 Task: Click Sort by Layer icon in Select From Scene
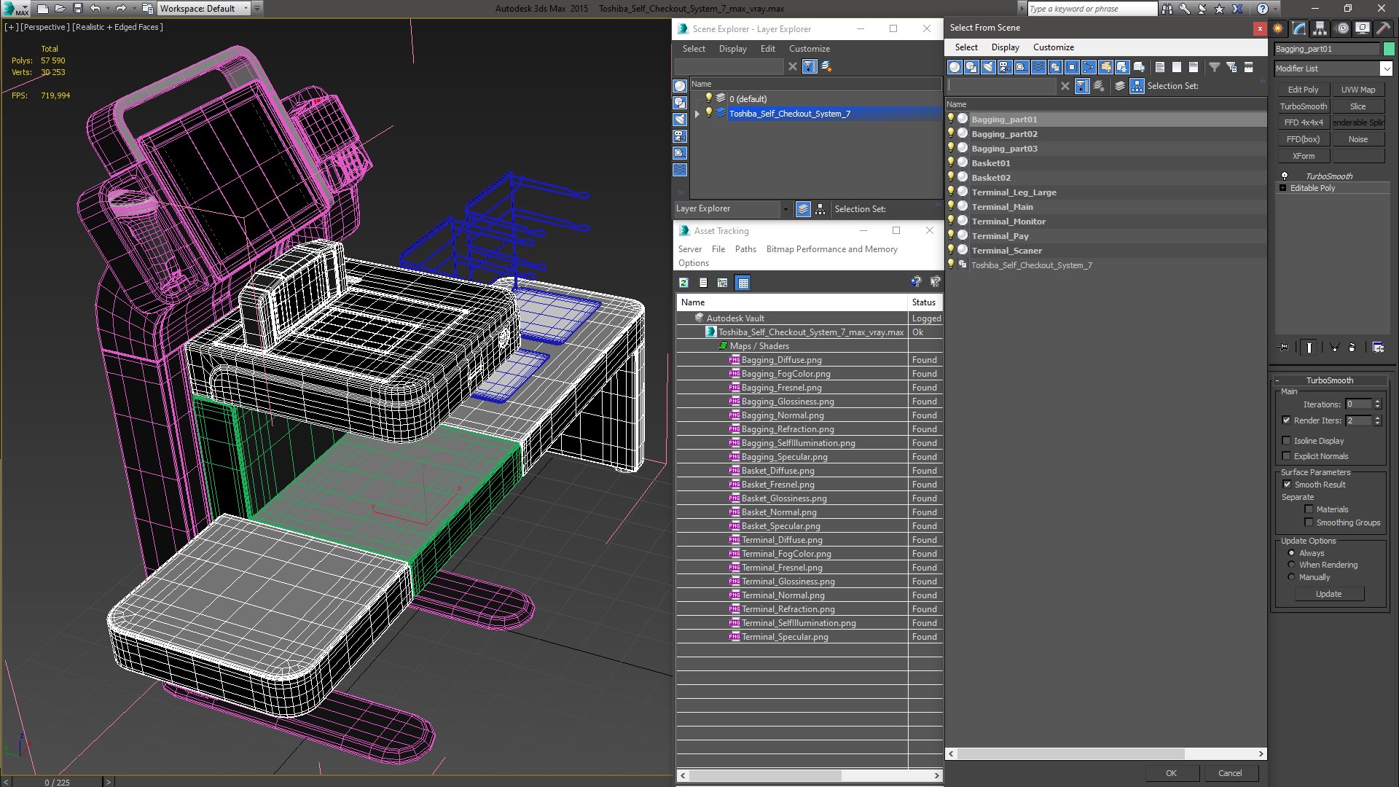[1120, 86]
